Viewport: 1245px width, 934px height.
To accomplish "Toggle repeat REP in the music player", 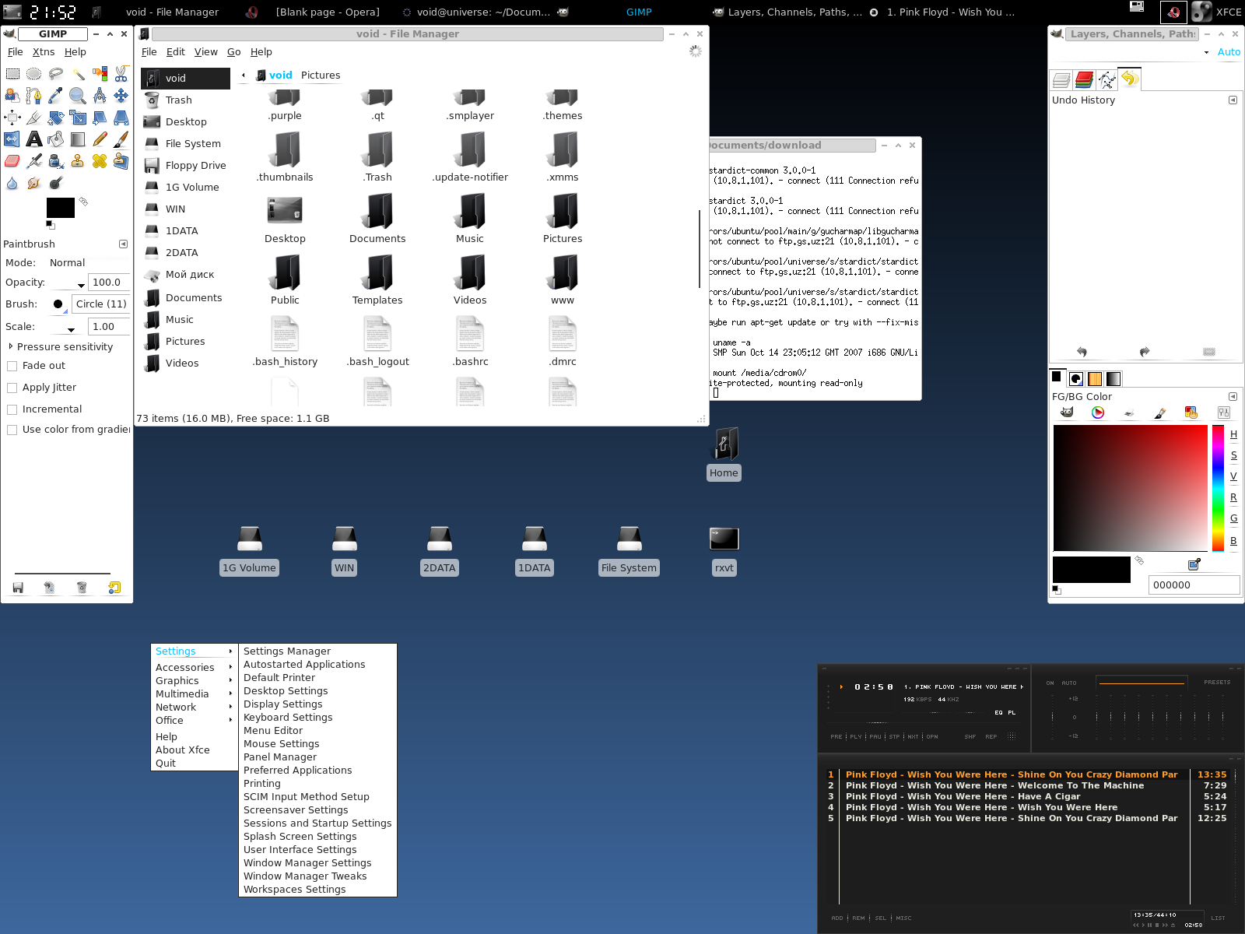I will pos(991,736).
